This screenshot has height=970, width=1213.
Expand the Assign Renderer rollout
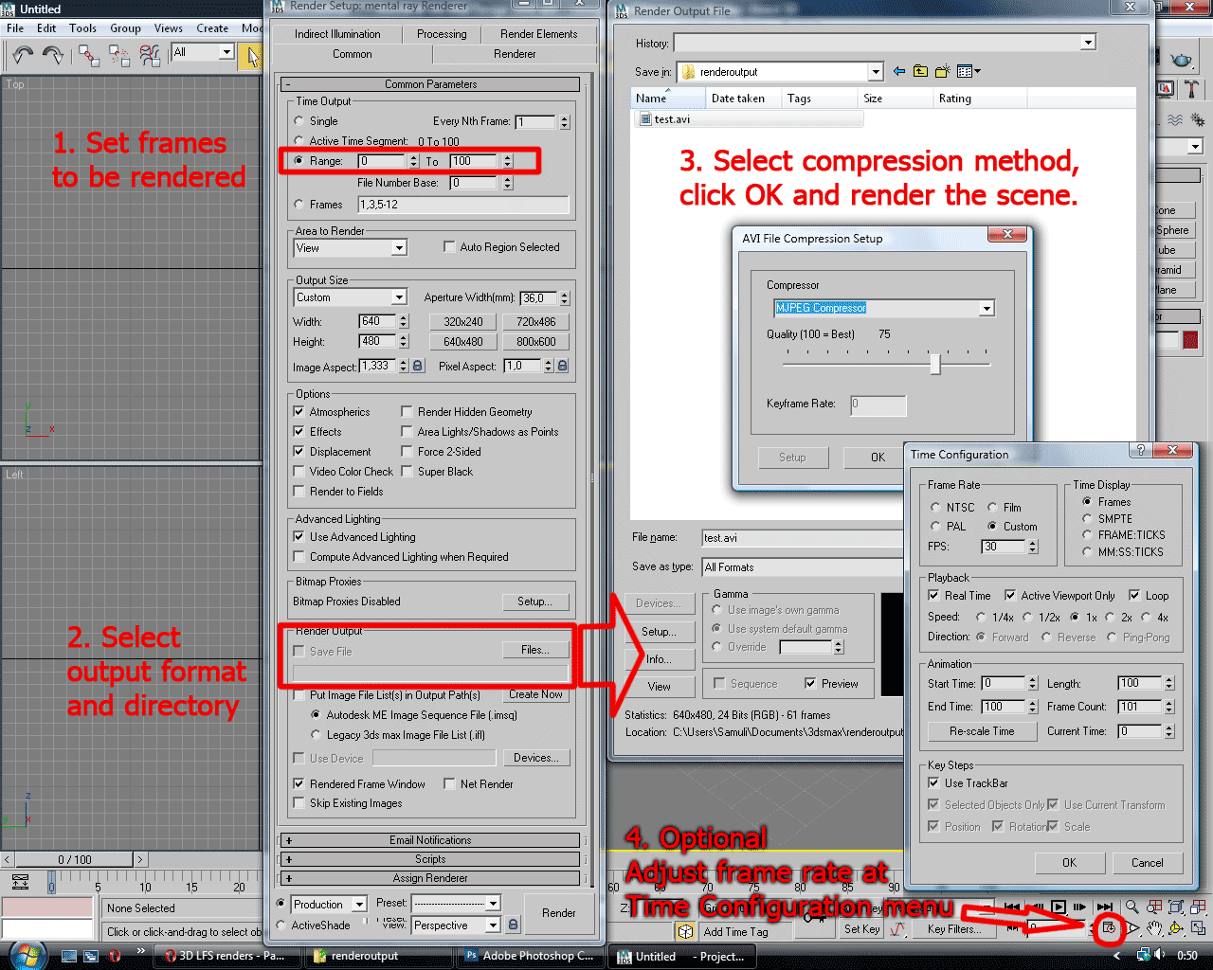pyautogui.click(x=430, y=878)
